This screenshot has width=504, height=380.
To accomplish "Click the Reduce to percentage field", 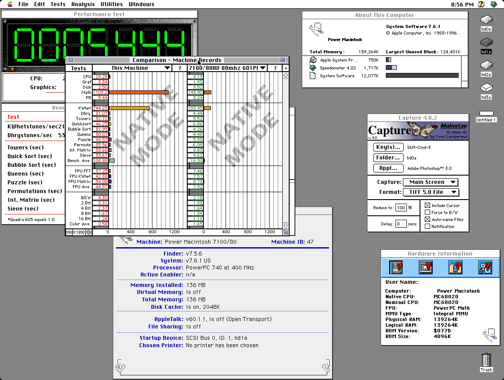I will click(401, 208).
